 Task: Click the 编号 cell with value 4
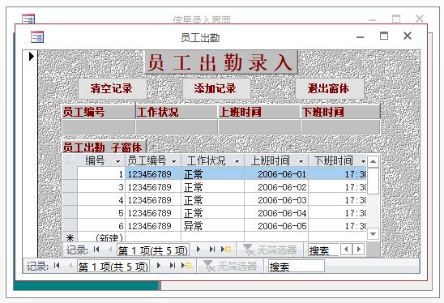pos(100,200)
